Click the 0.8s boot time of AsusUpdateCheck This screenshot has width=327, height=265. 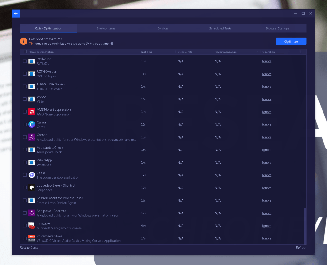coord(143,150)
